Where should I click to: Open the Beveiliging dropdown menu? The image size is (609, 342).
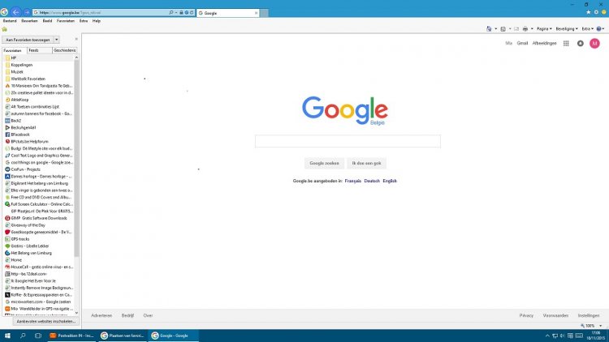pos(565,28)
